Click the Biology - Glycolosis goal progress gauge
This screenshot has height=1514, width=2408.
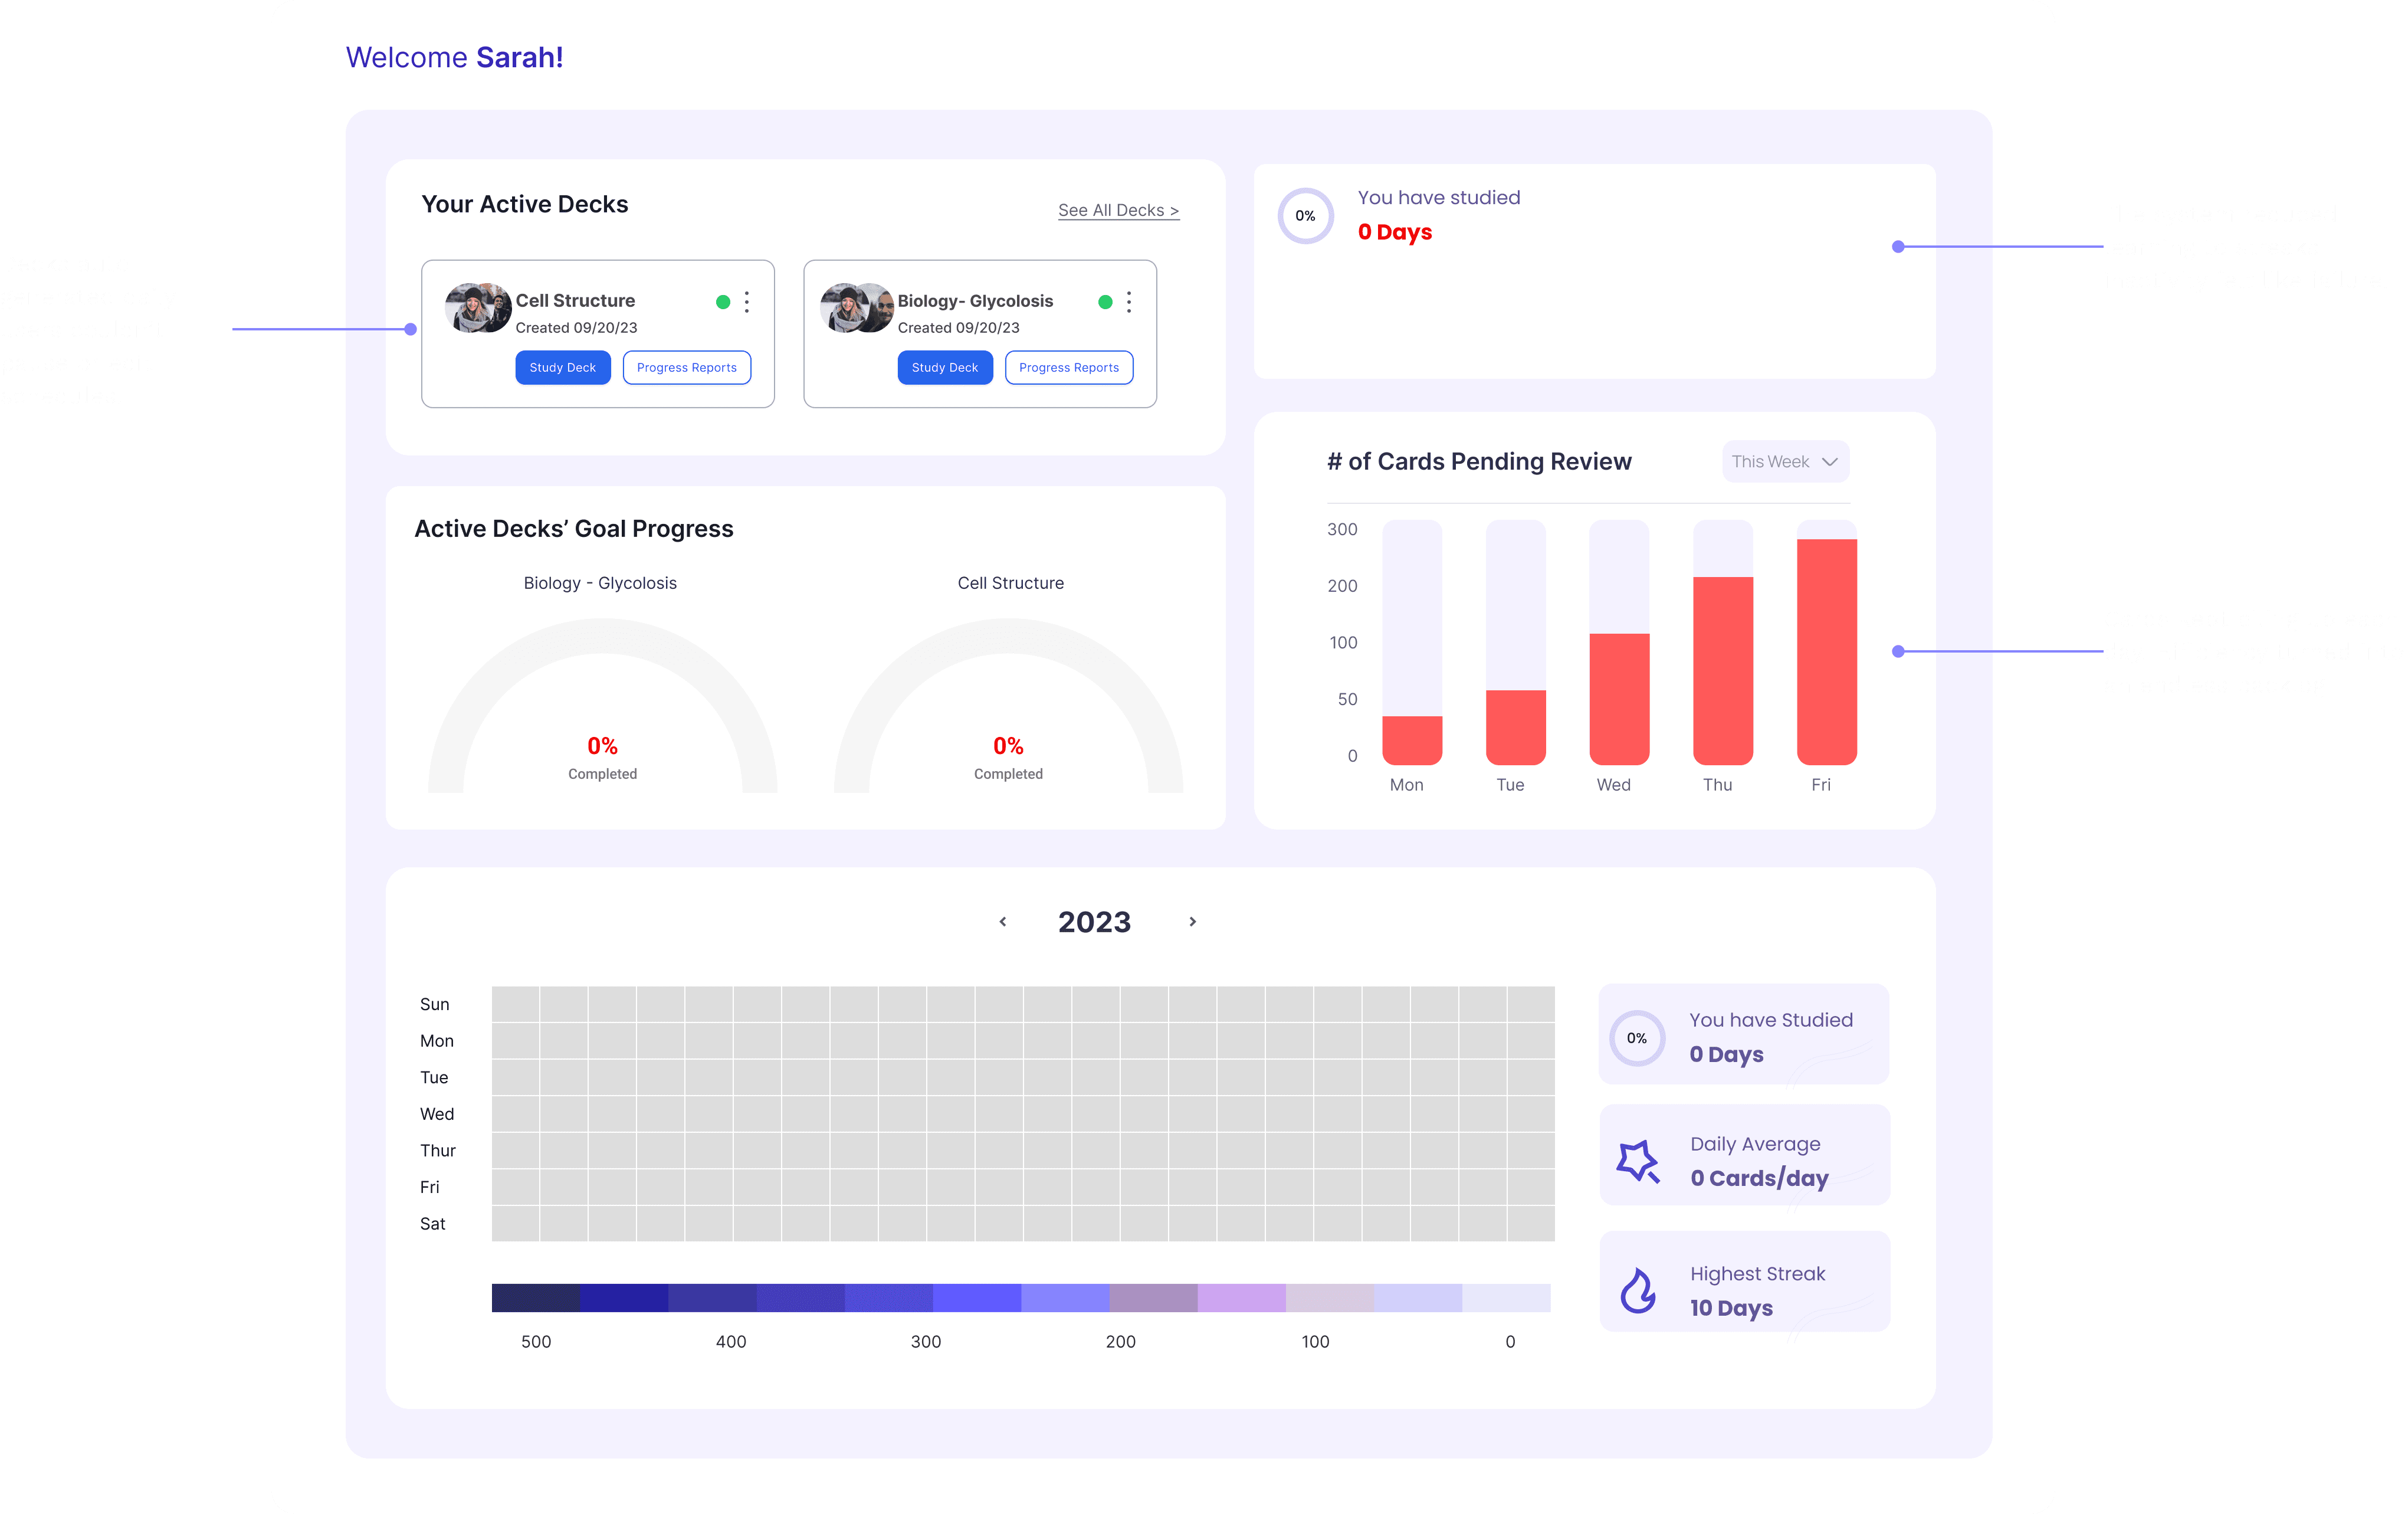(602, 705)
